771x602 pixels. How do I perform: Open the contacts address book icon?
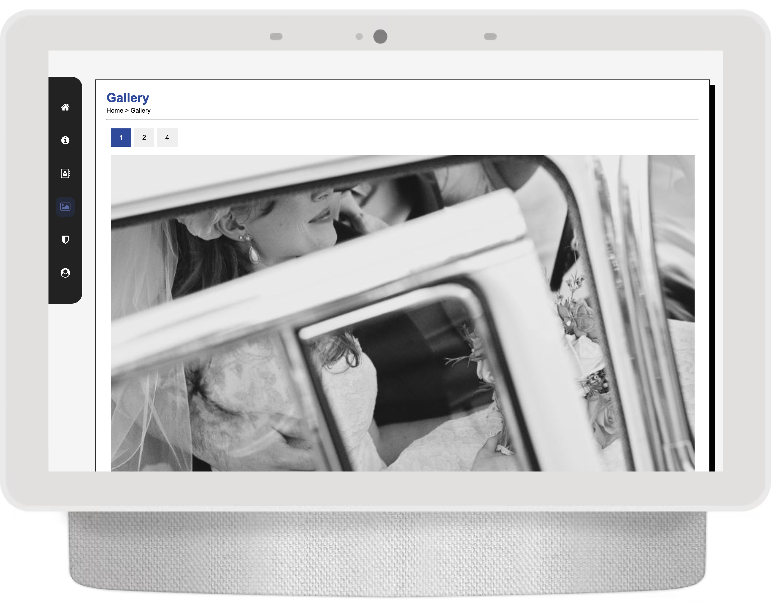[x=65, y=173]
